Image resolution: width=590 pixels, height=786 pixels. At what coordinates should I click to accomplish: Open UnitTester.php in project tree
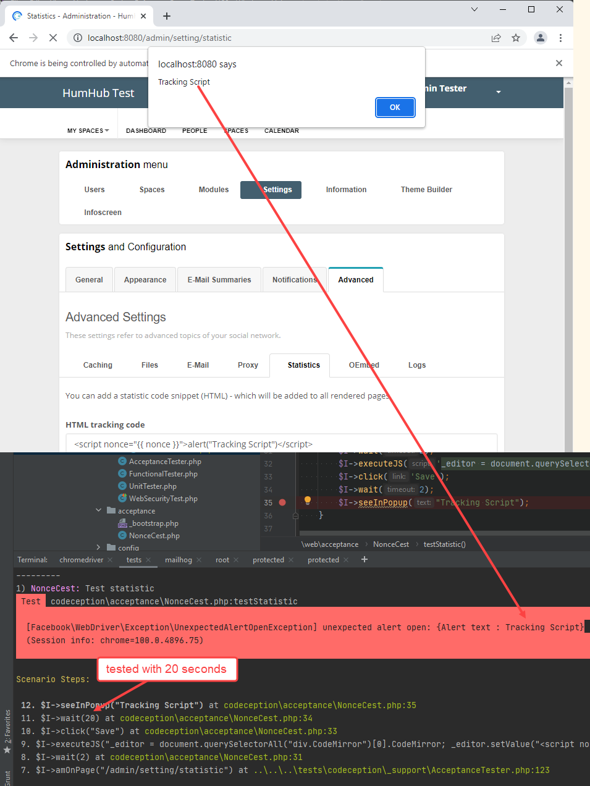coord(153,486)
